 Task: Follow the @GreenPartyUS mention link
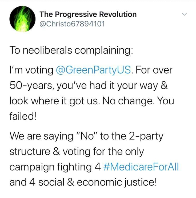pyautogui.click(x=94, y=70)
